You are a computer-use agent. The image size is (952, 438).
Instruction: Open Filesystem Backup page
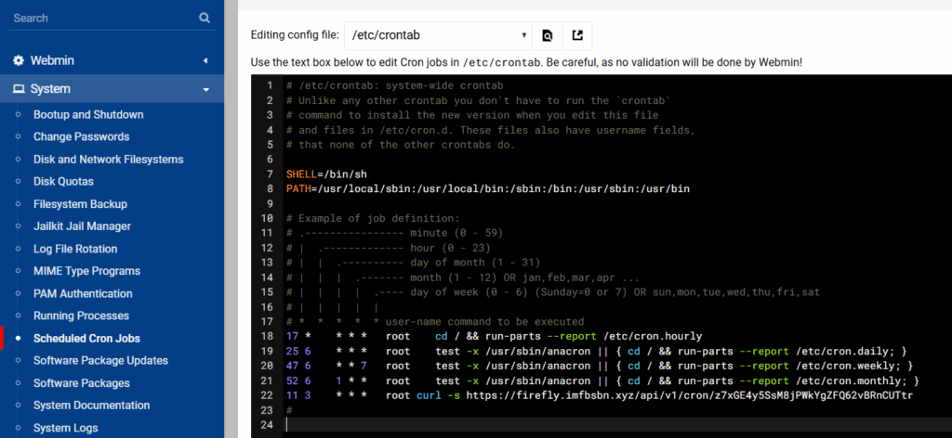80,204
